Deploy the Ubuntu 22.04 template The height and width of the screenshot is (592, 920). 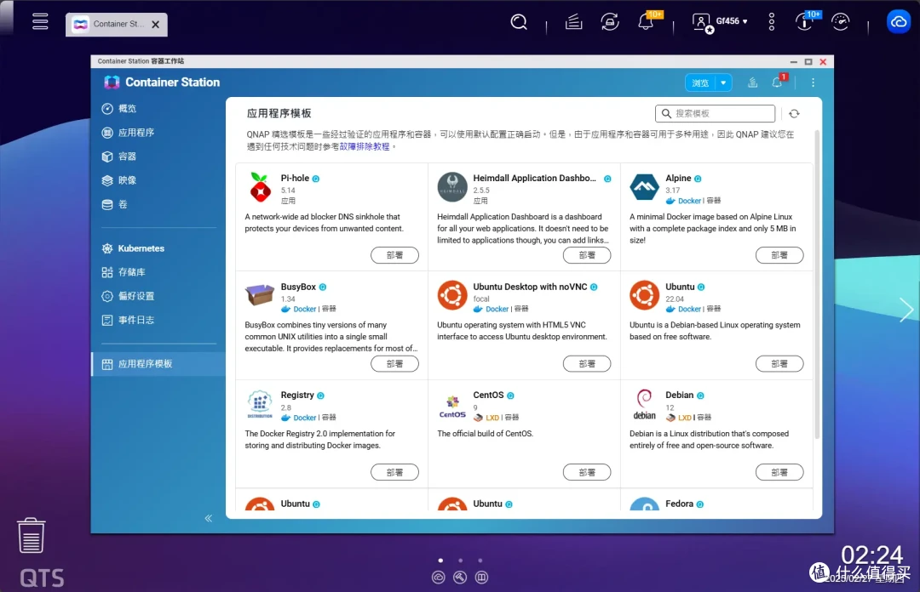[x=779, y=363]
